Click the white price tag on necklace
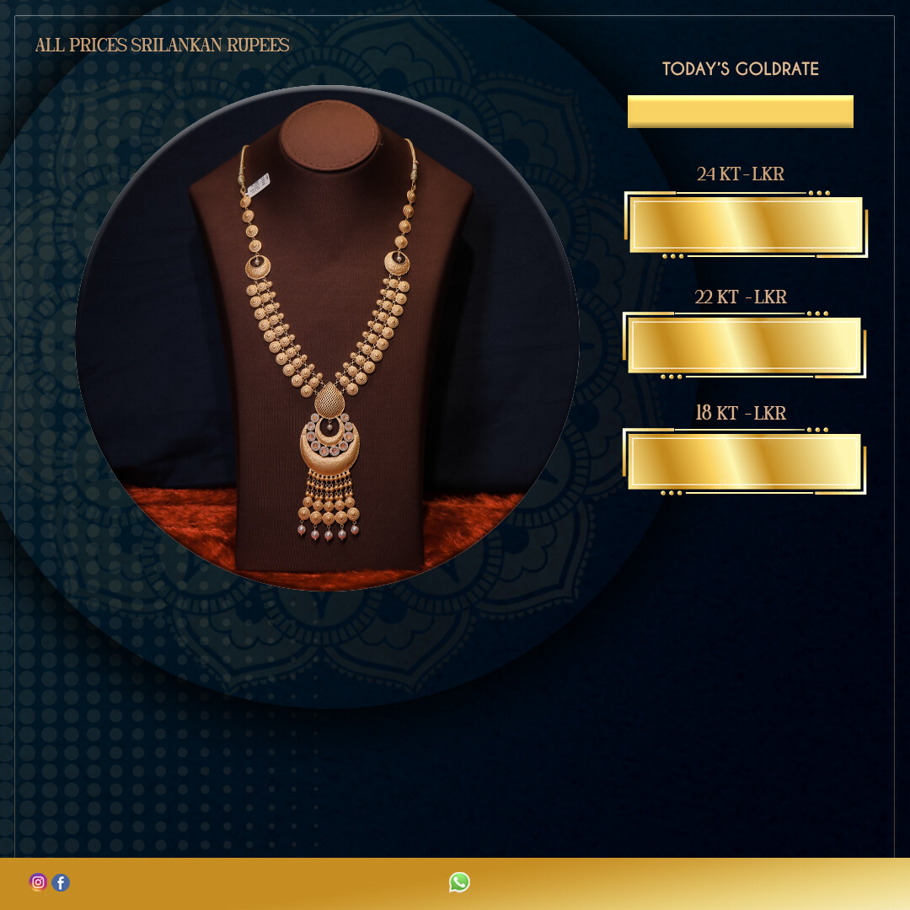 pos(259,185)
